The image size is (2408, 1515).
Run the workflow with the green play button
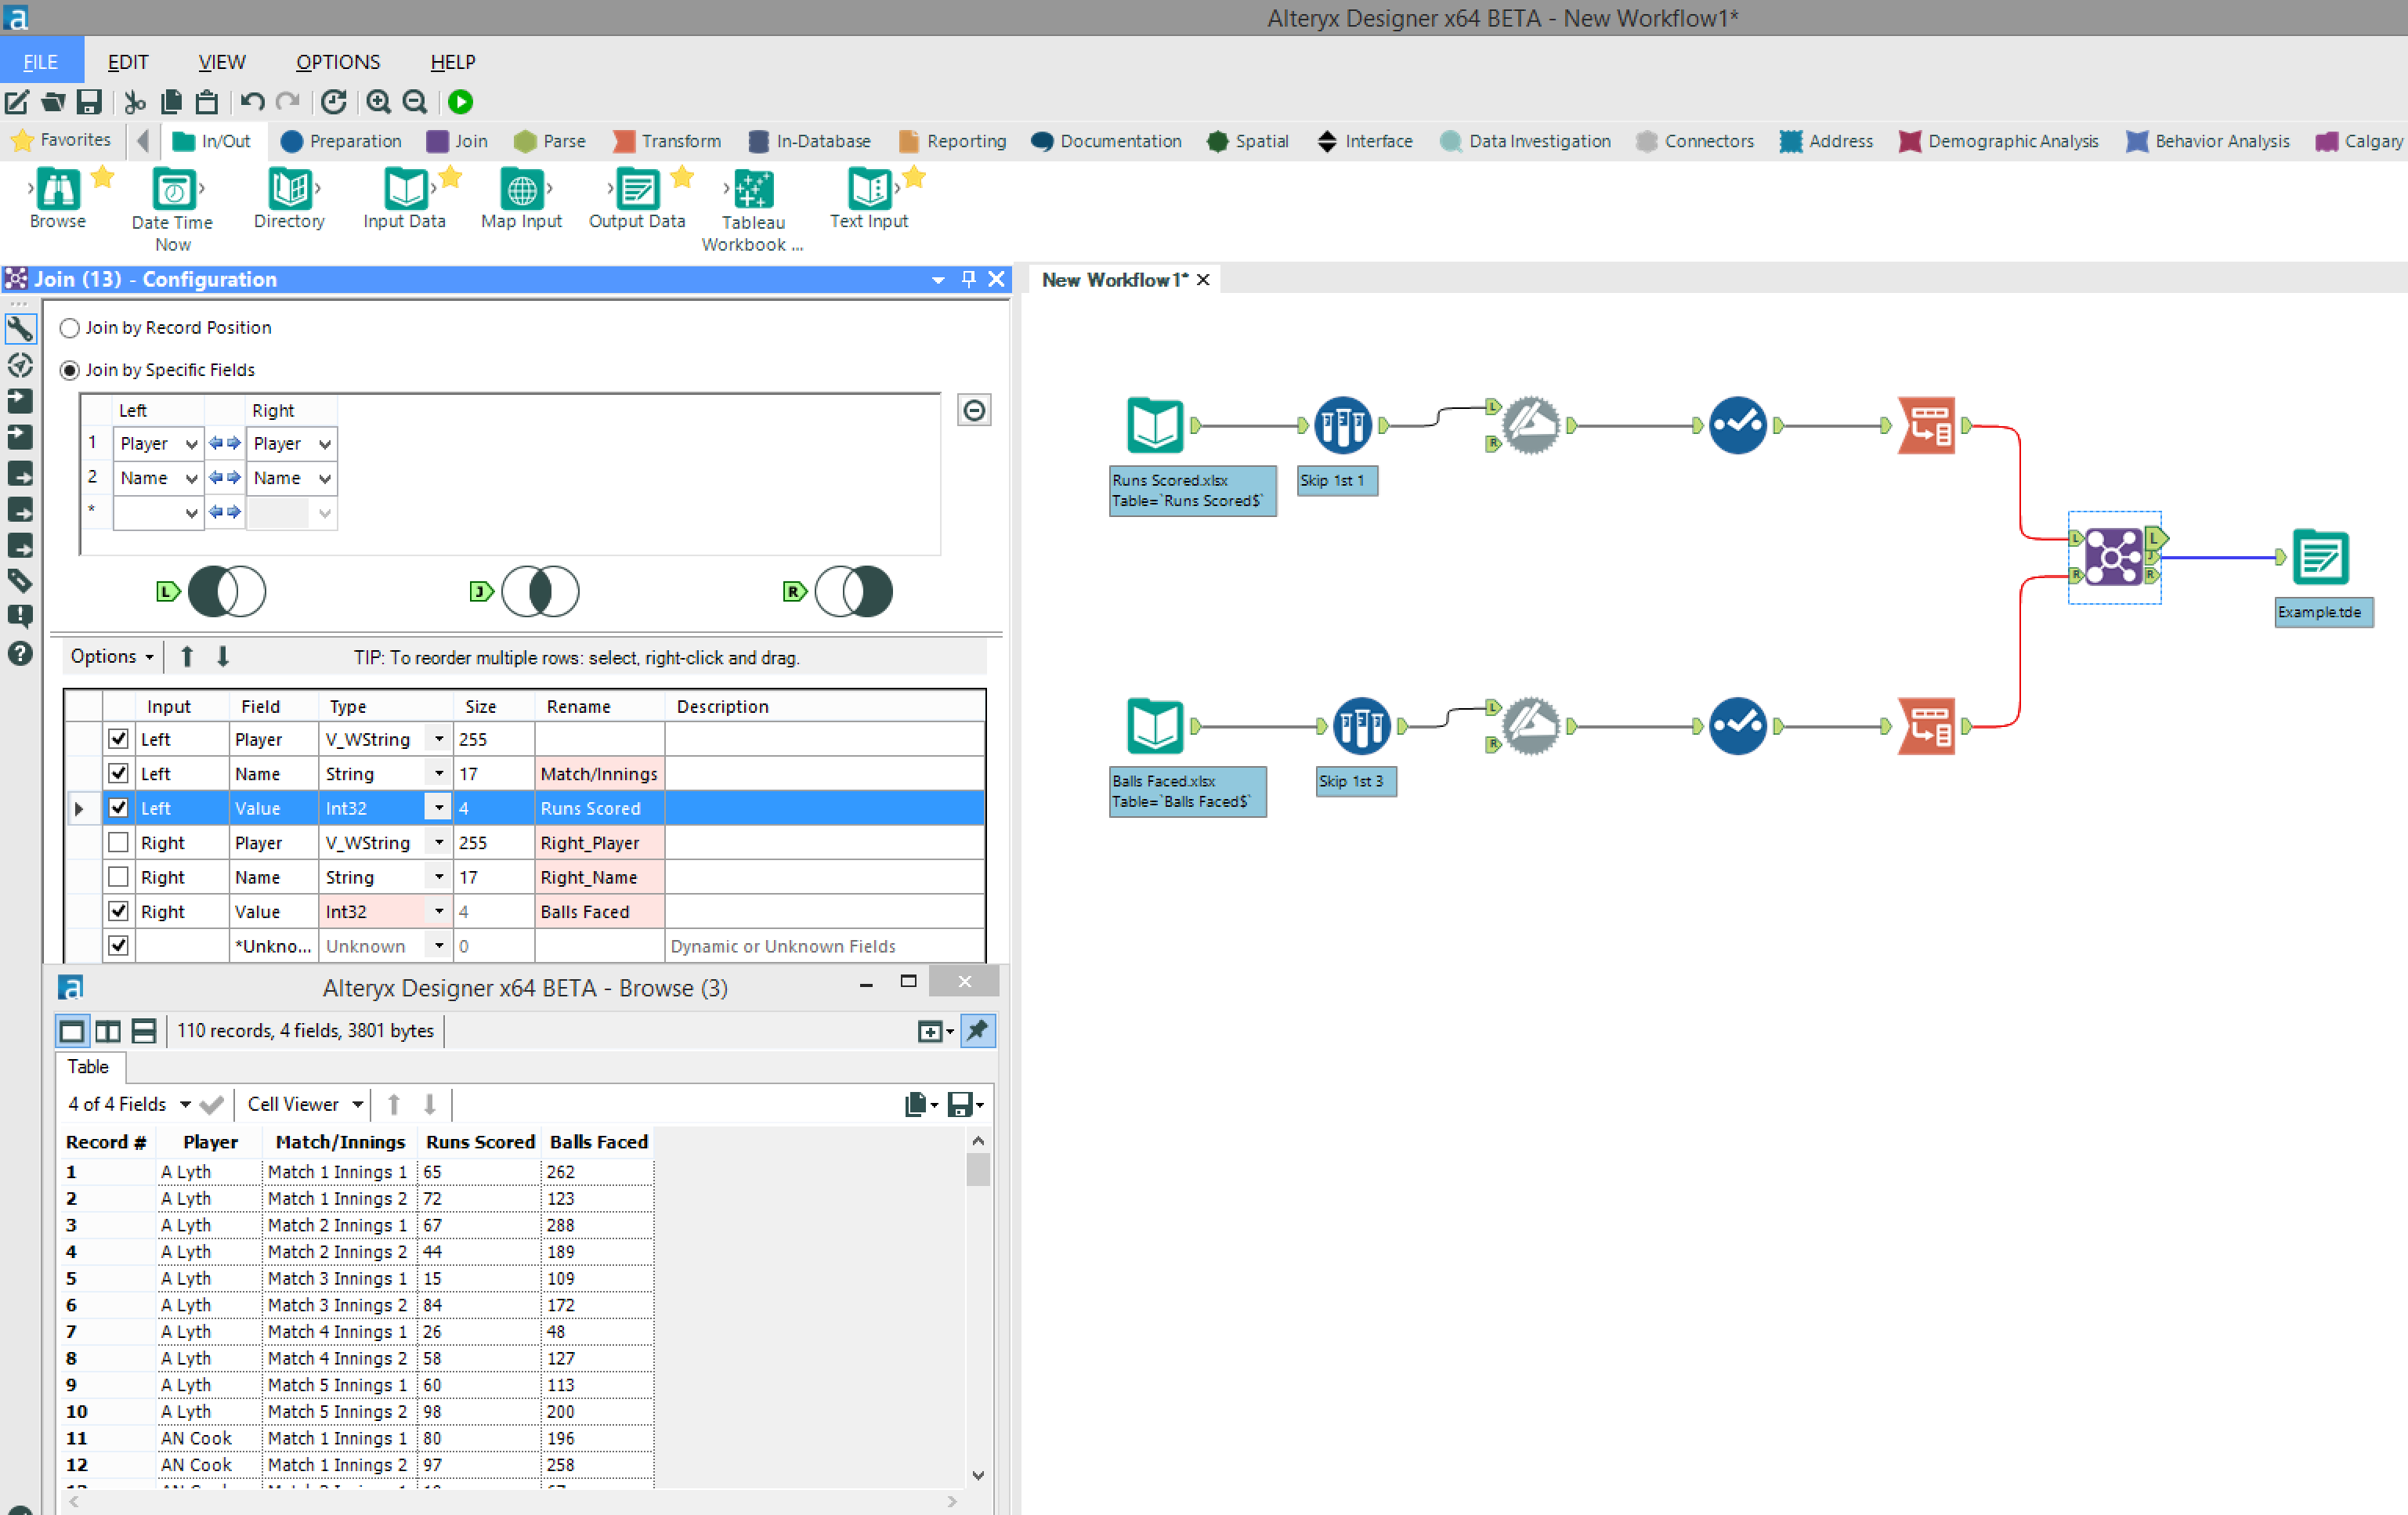(460, 102)
